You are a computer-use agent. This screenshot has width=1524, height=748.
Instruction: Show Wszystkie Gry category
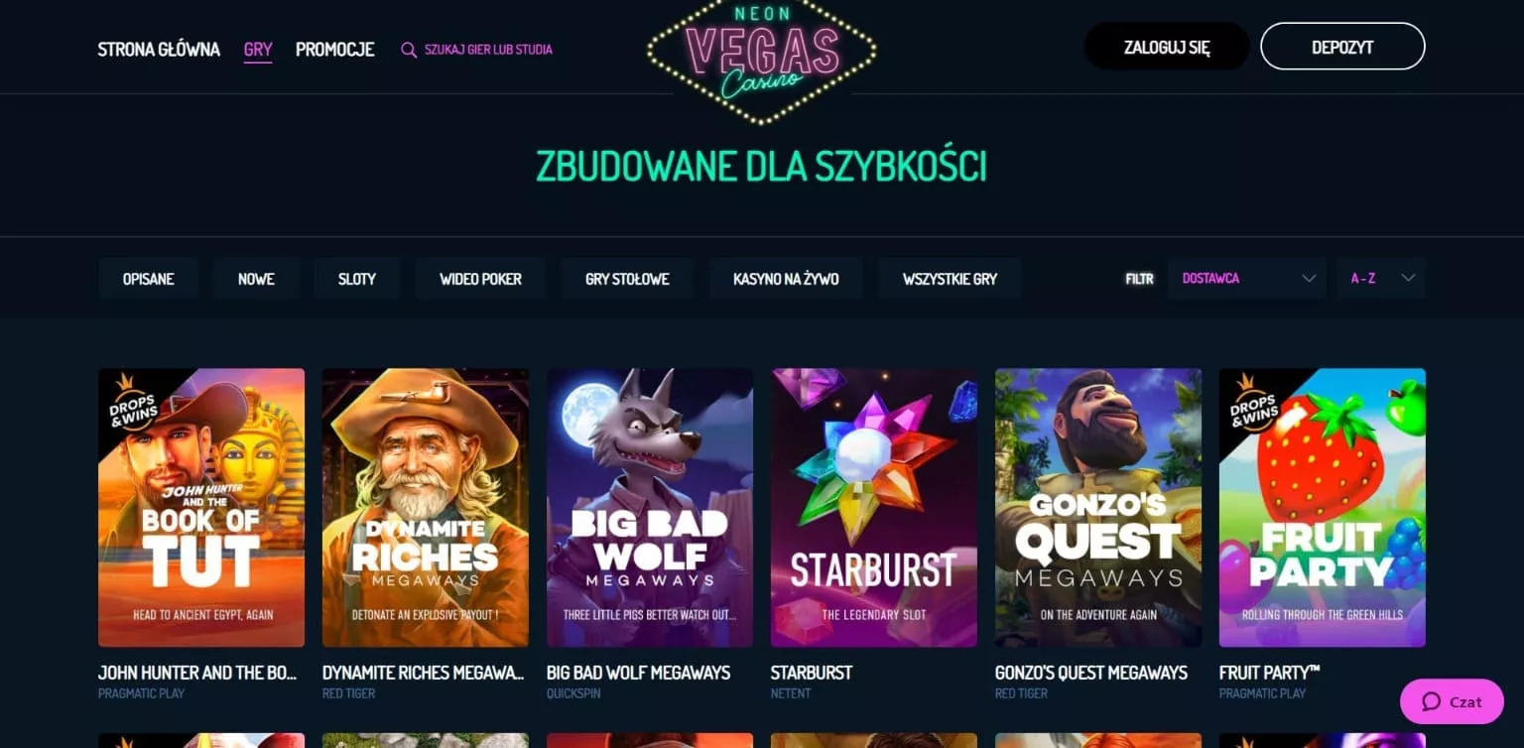pyautogui.click(x=950, y=279)
